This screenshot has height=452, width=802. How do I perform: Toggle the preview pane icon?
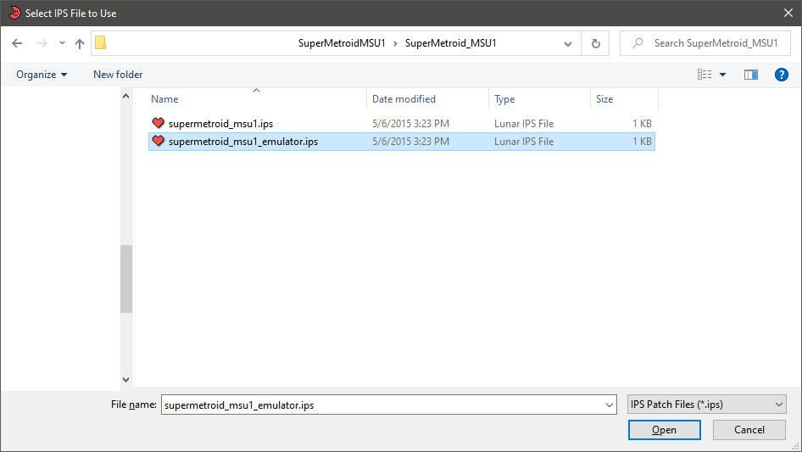pyautogui.click(x=750, y=75)
